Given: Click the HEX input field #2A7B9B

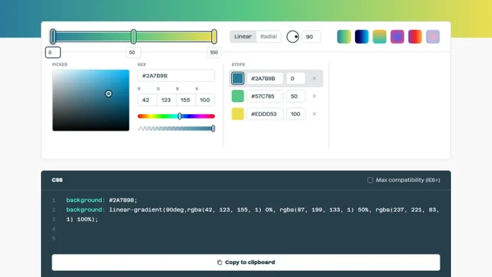Looking at the screenshot, I should click(176, 76).
